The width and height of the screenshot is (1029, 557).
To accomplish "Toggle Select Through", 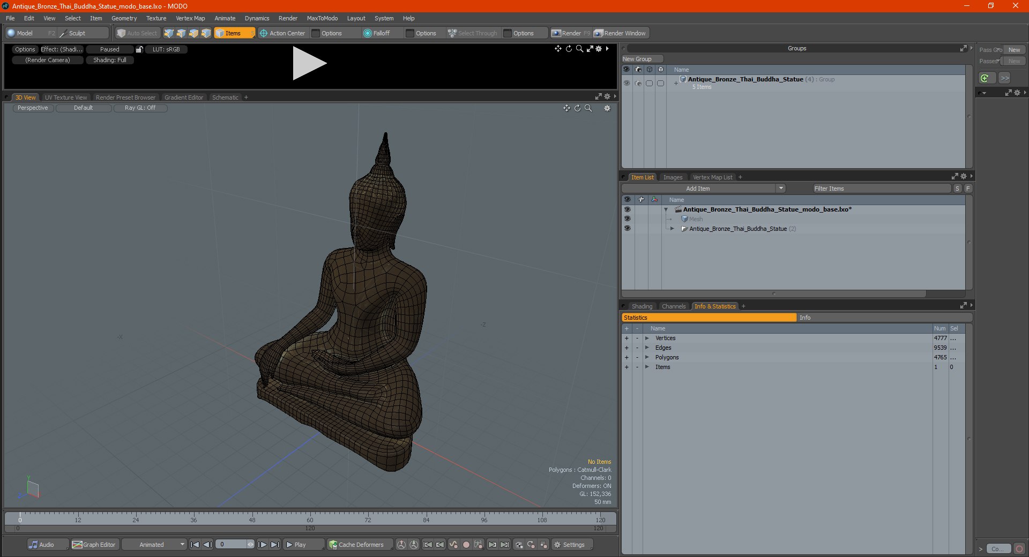I will [473, 33].
